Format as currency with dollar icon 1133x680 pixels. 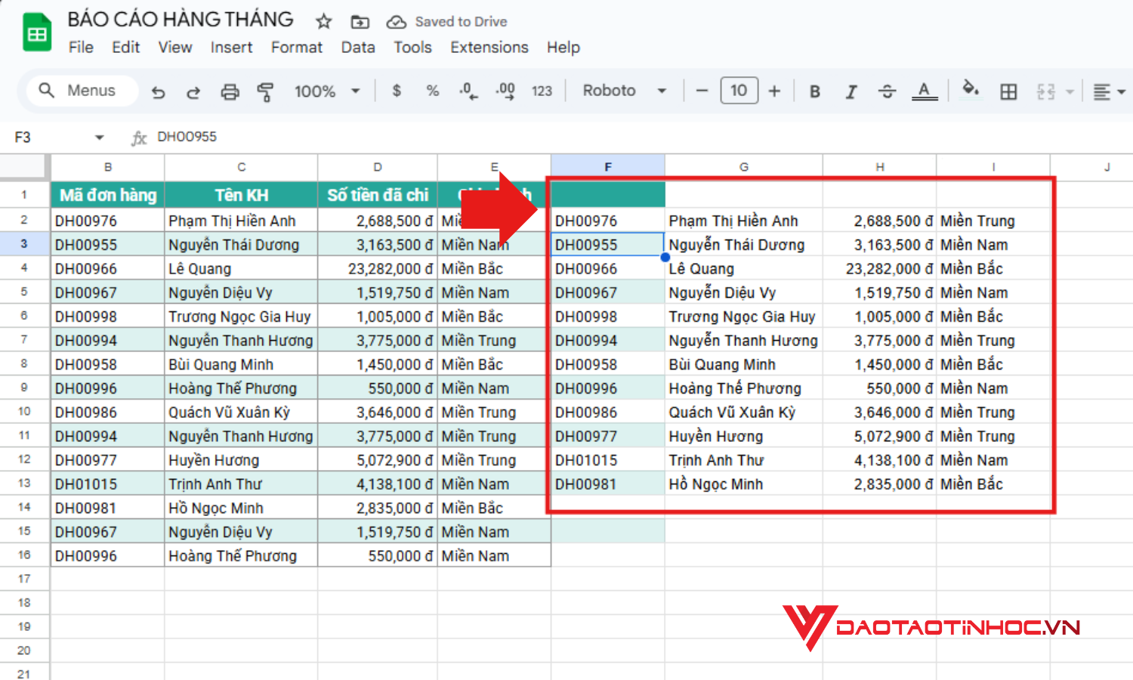[x=397, y=91]
